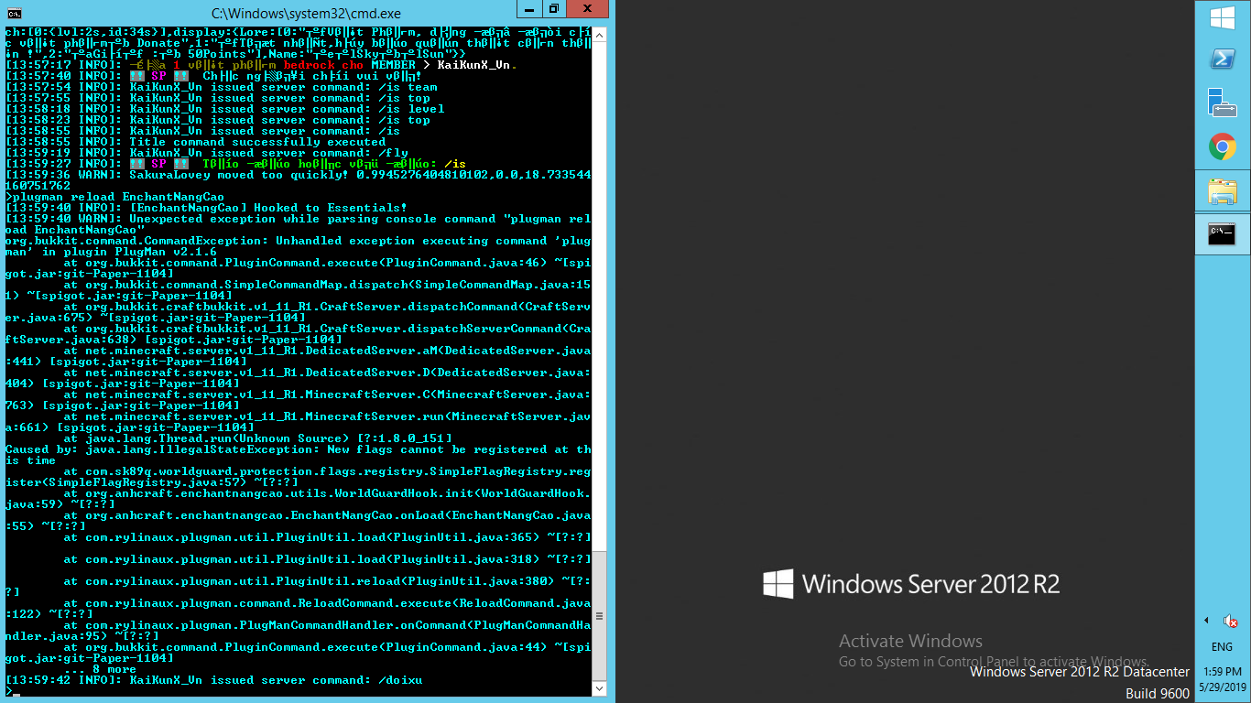Click the "... 8 more" stack trace line
The image size is (1251, 703).
point(101,669)
